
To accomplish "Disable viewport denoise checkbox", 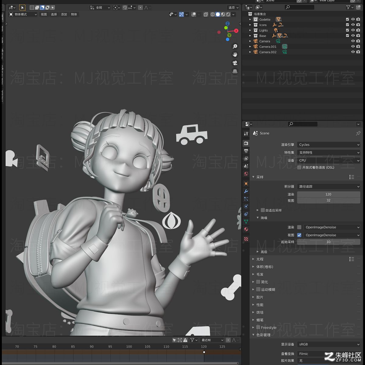I will (299, 235).
